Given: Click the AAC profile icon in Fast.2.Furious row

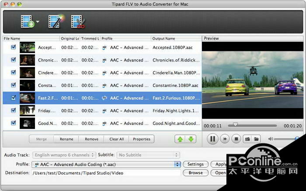Looking at the screenshot, I should point(104,98).
